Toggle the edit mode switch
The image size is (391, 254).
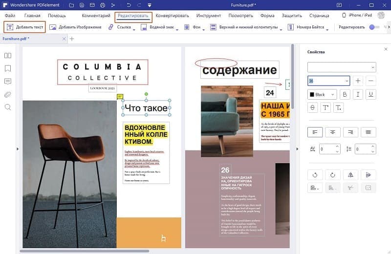(x=374, y=27)
